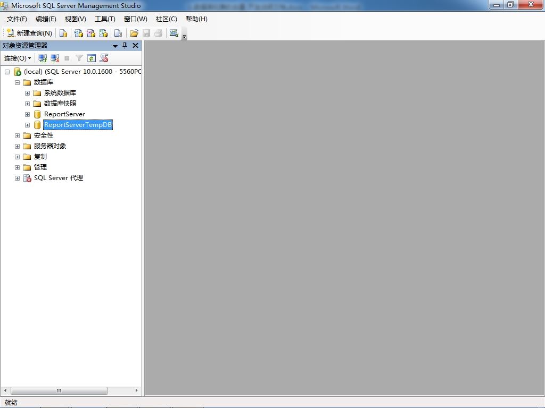
Task: Click the Database Engine Query icon
Action: pos(63,33)
